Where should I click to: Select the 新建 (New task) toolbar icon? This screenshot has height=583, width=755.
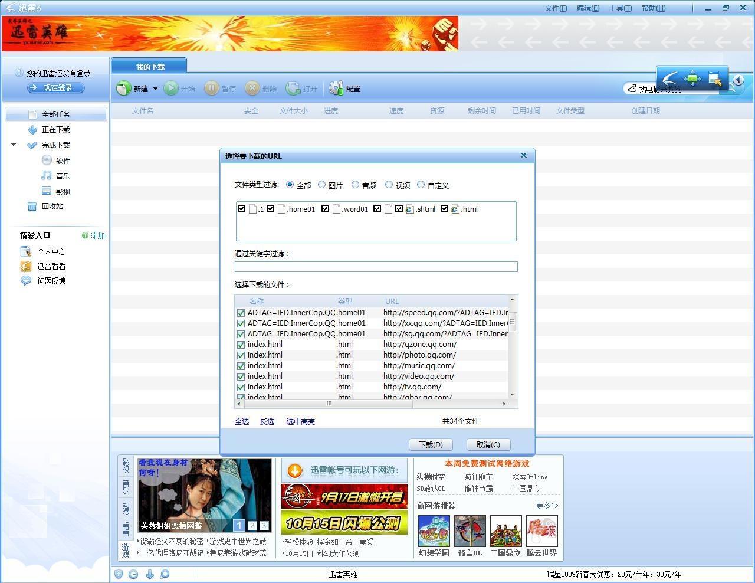(123, 88)
